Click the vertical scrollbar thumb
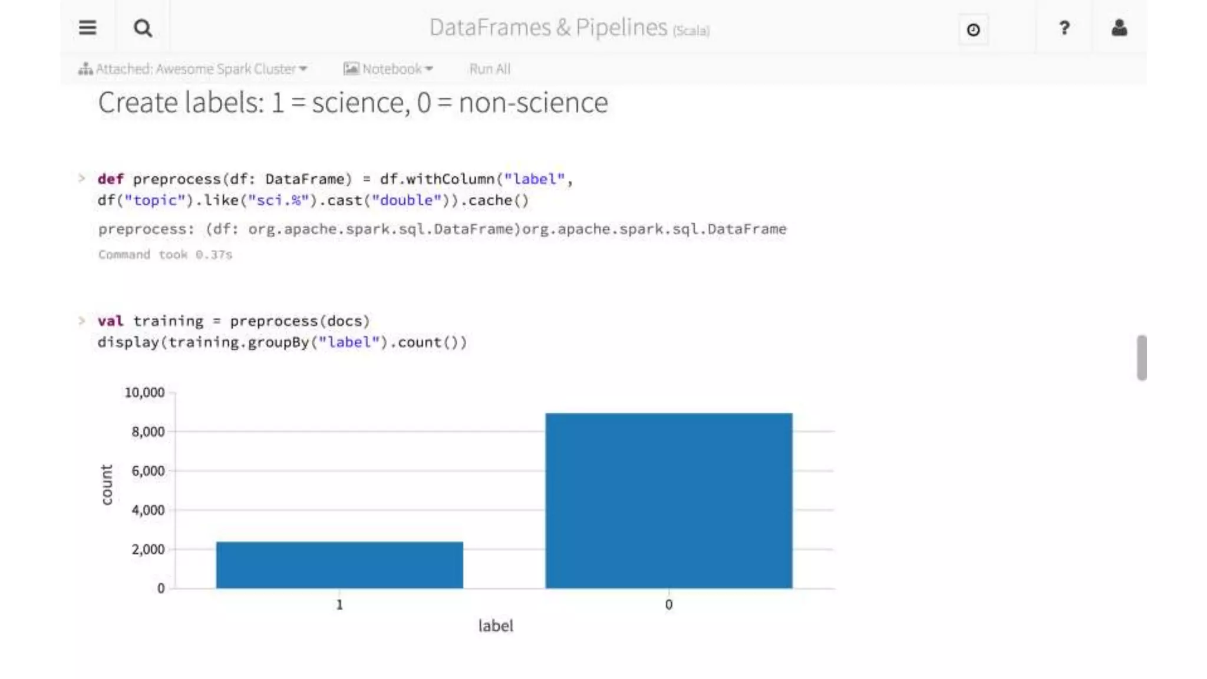Screen dimensions: 1207x679 coord(1142,358)
